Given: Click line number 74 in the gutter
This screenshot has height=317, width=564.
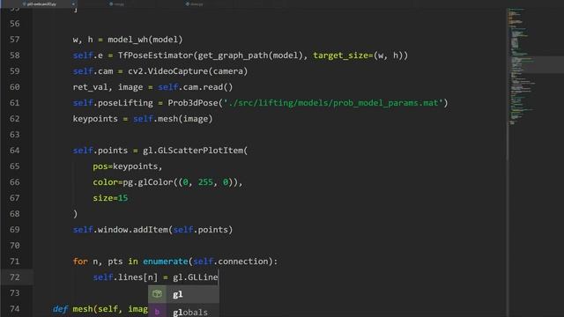Looking at the screenshot, I should tap(15, 309).
